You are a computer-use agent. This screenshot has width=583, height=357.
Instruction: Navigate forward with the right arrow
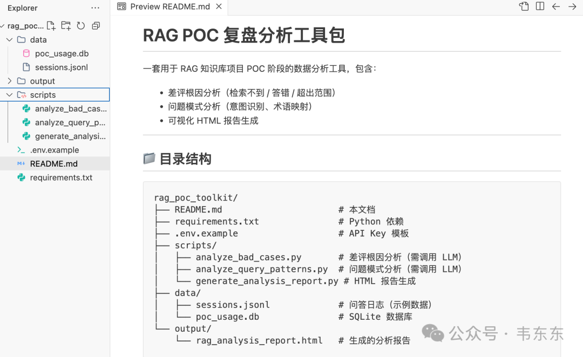tap(572, 6)
